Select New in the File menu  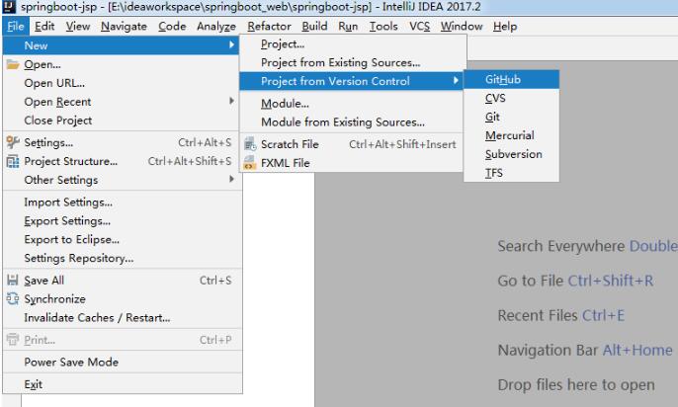click(121, 45)
